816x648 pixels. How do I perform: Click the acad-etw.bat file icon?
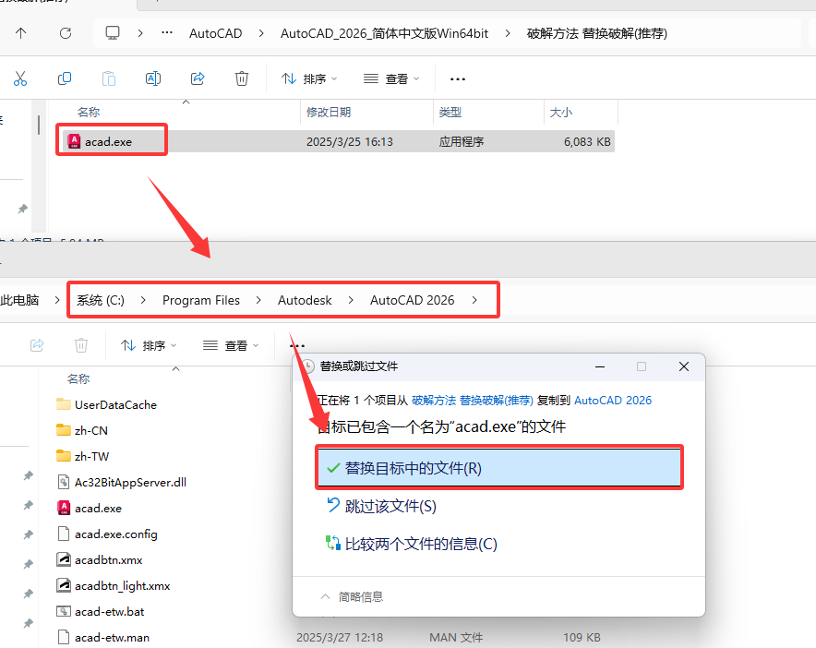click(x=64, y=612)
